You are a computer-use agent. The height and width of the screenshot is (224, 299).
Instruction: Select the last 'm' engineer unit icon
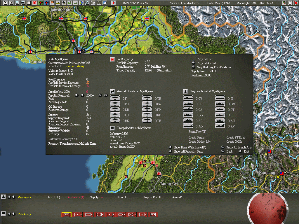[x=153, y=214]
